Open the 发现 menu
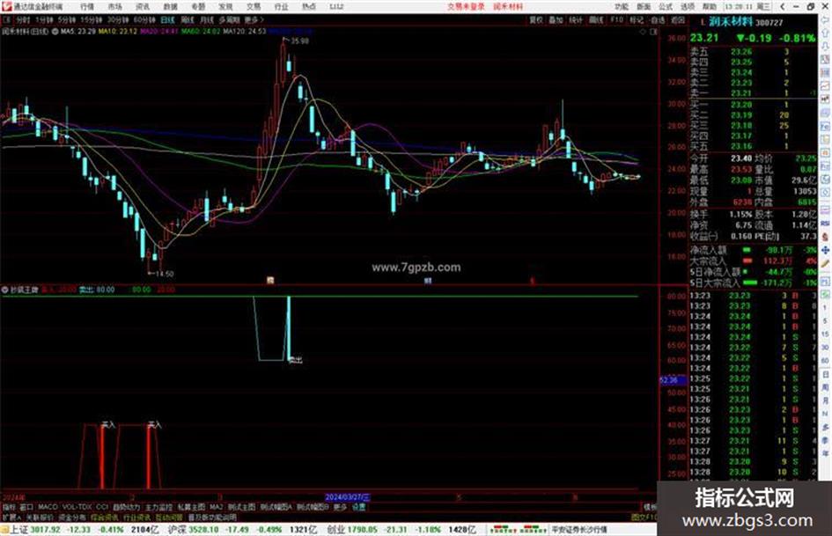 [x=225, y=6]
